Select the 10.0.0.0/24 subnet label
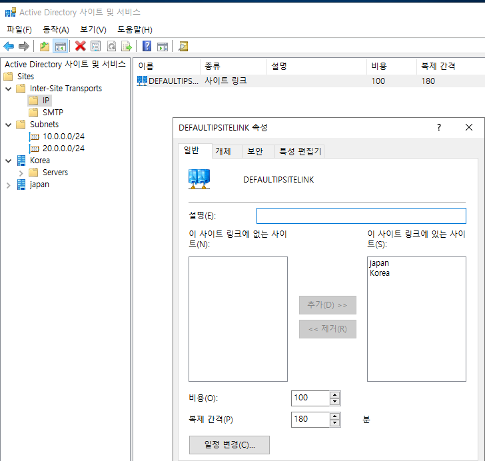 tap(63, 137)
